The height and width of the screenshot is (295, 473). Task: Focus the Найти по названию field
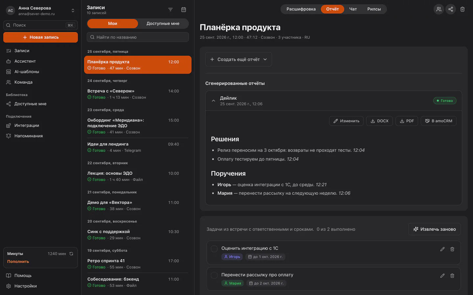click(x=138, y=37)
